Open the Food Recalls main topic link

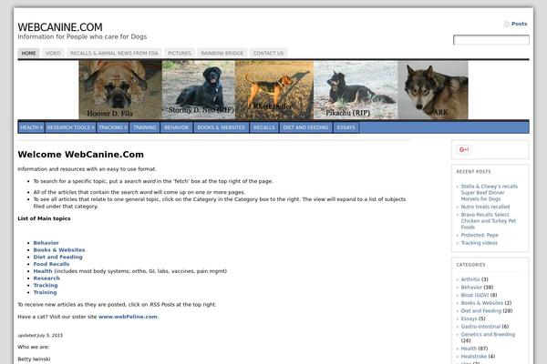click(51, 264)
